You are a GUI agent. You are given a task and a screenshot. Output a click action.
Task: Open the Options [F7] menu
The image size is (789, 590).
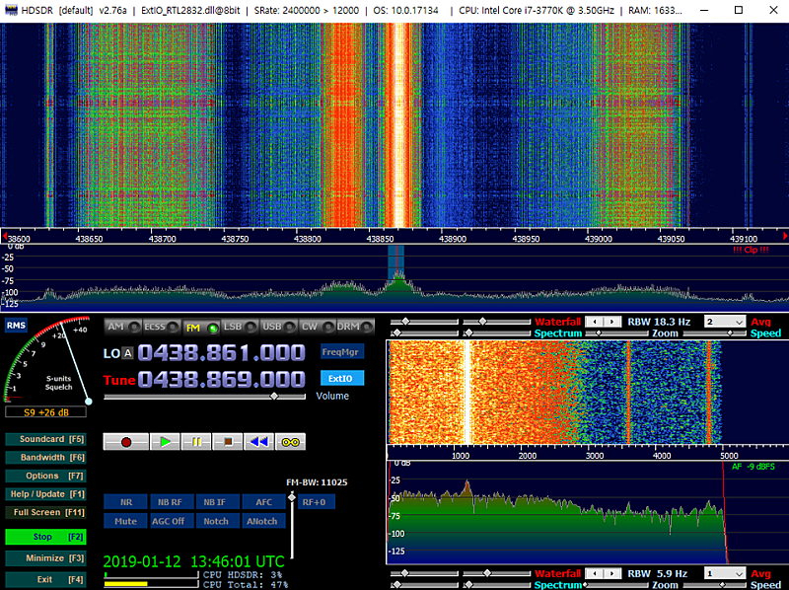pyautogui.click(x=46, y=476)
